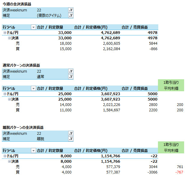Open 補足 filter icon with value 離脱
Viewport: 185px width, 175px height.
71,139
